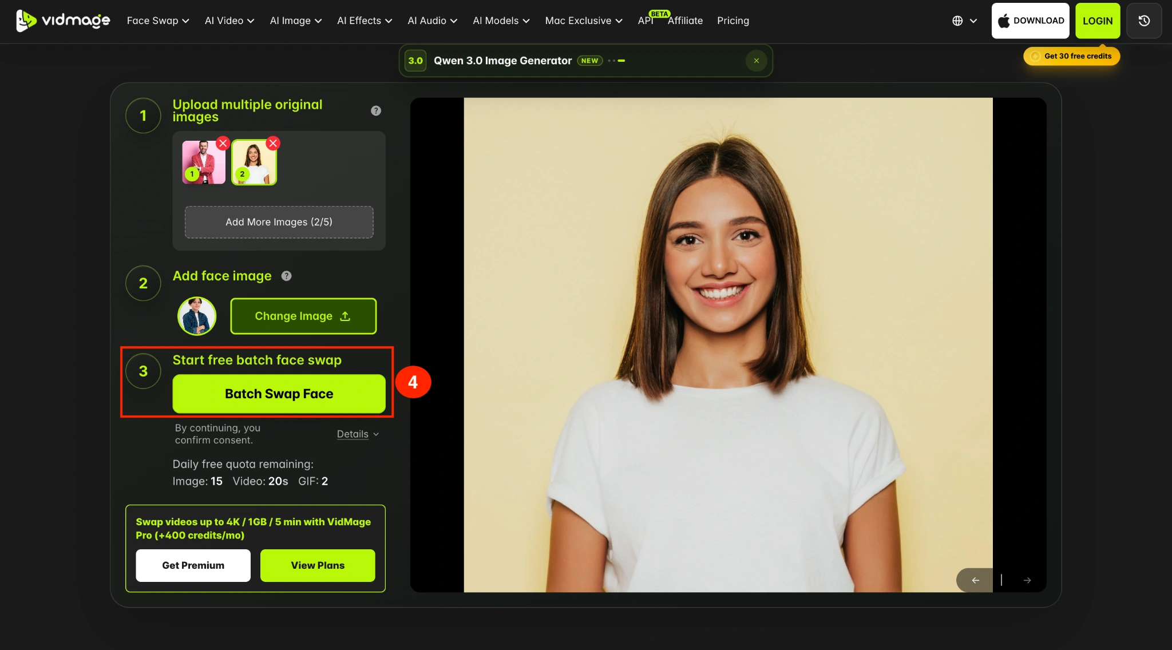Open help for Upload multiple original images
The height and width of the screenshot is (650, 1172).
pos(376,110)
